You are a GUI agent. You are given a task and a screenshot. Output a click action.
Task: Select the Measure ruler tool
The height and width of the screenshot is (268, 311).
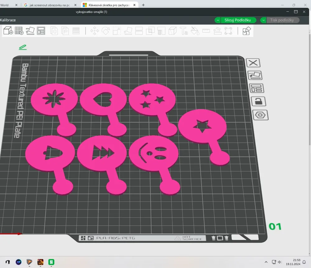206,31
